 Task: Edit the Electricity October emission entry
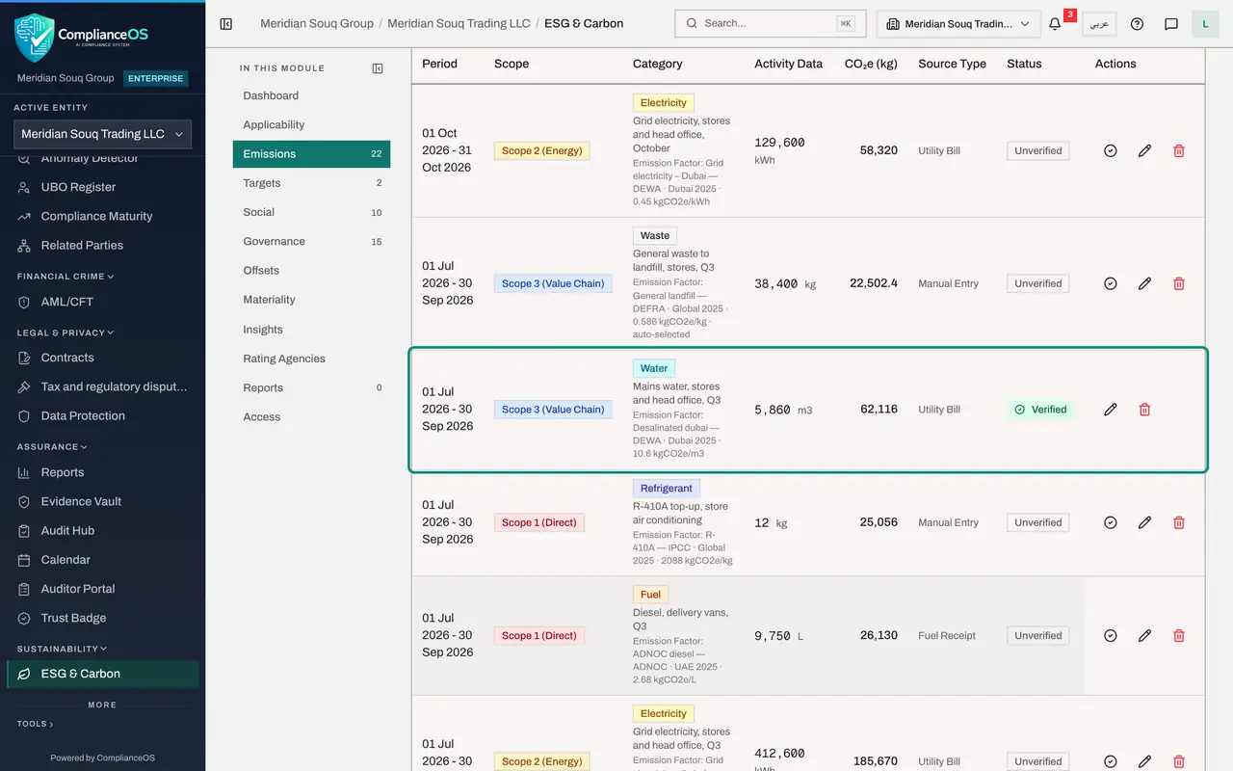pyautogui.click(x=1144, y=150)
